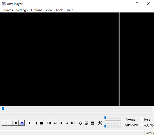Click the Volume slider handle
The height and width of the screenshot is (135, 154).
click(x=105, y=118)
